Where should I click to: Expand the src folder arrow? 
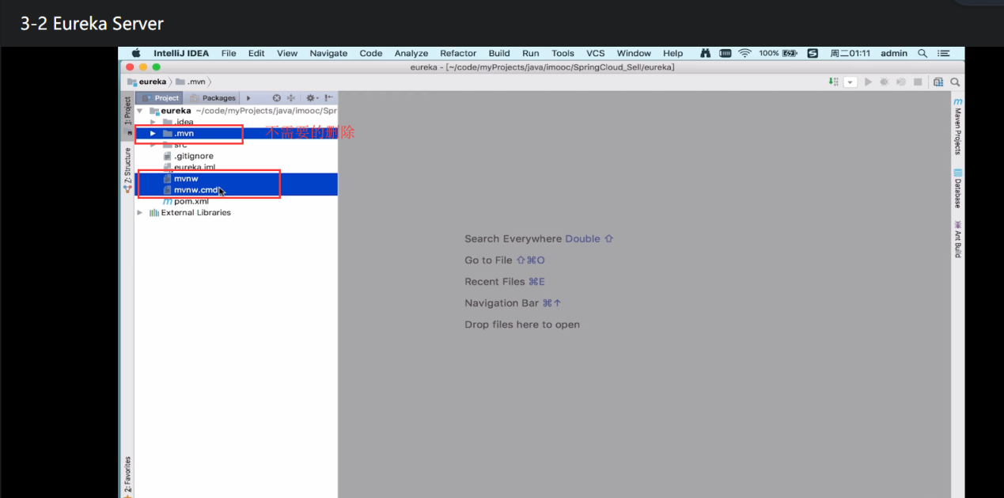[x=153, y=145]
